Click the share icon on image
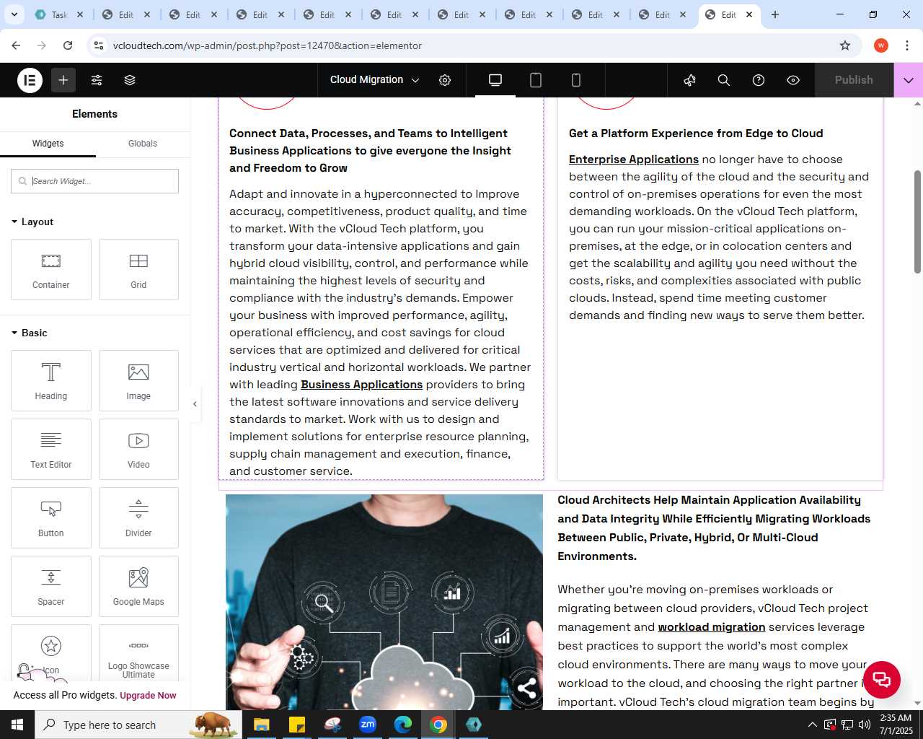 tap(526, 688)
